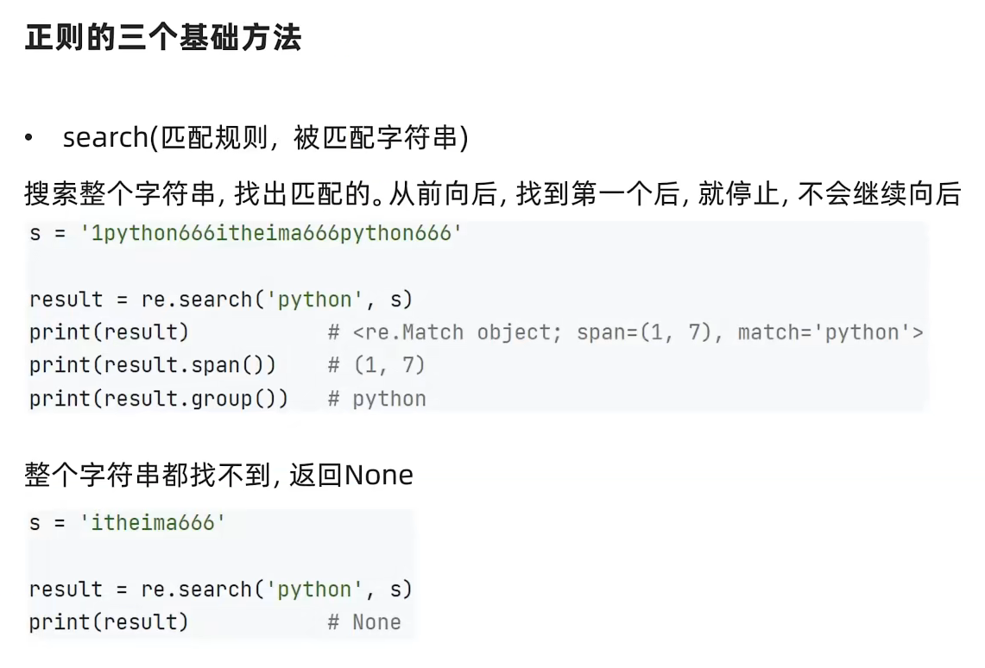The height and width of the screenshot is (668, 985).
Task: Click the print(result.span()) statement
Action: pyautogui.click(x=152, y=365)
